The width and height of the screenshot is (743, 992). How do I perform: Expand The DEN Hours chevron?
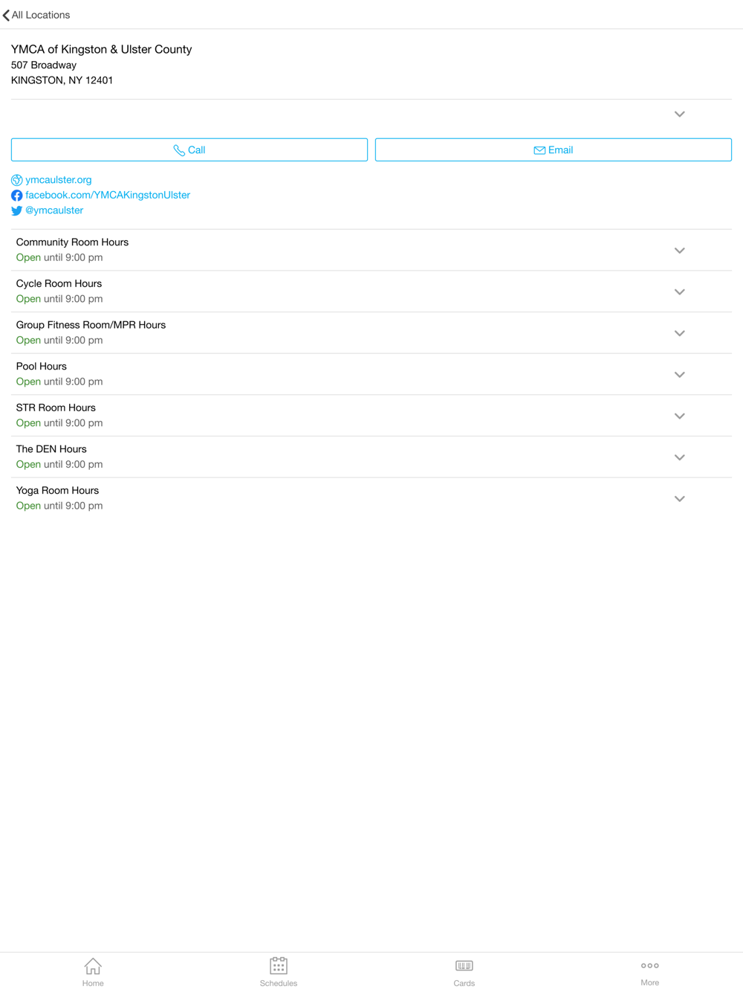[x=679, y=457]
